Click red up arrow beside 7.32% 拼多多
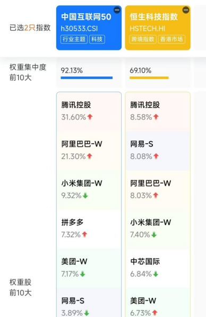Viewport: 206px width, 317px height. (85, 235)
